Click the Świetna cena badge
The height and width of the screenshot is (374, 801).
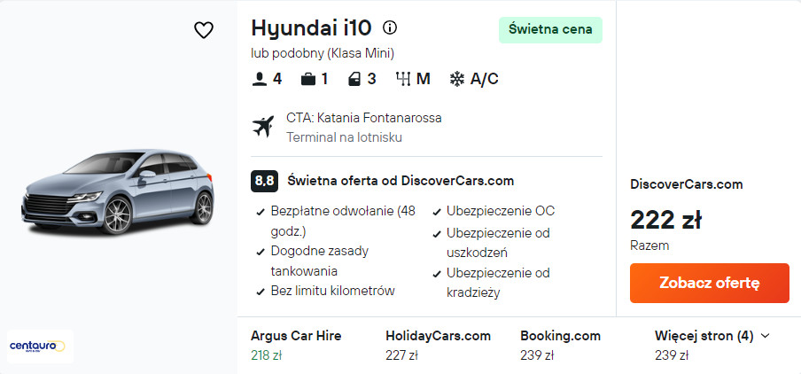pos(550,29)
